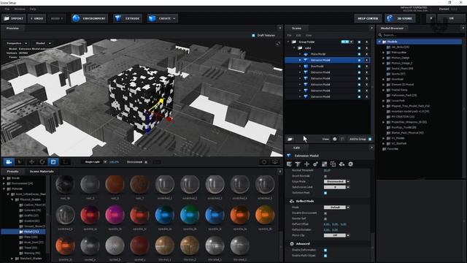Image resolution: width=467 pixels, height=263 pixels.
Task: Toggle the Enable Deformation checkbox
Action: click(325, 250)
